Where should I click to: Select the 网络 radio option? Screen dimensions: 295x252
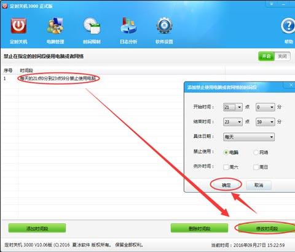pos(256,153)
